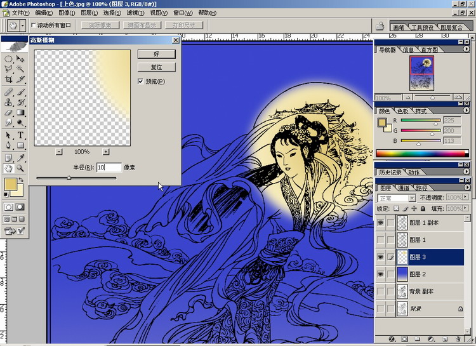This screenshot has width=476, height=346.
Task: Show layer 图层 1 visibility box
Action: click(x=380, y=240)
